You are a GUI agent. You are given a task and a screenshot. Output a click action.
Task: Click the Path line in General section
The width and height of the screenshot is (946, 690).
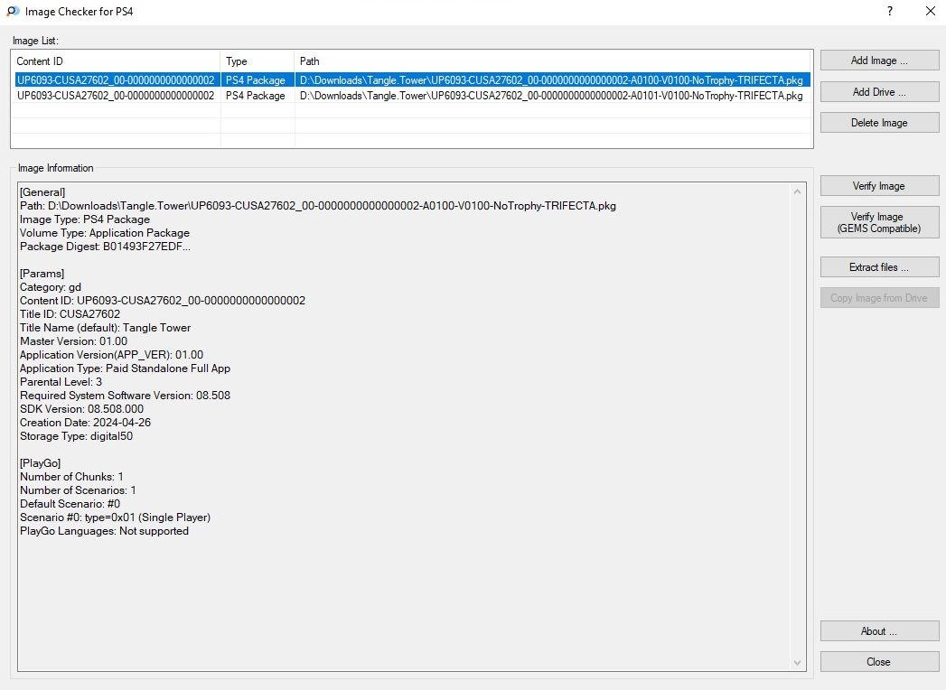click(x=318, y=206)
